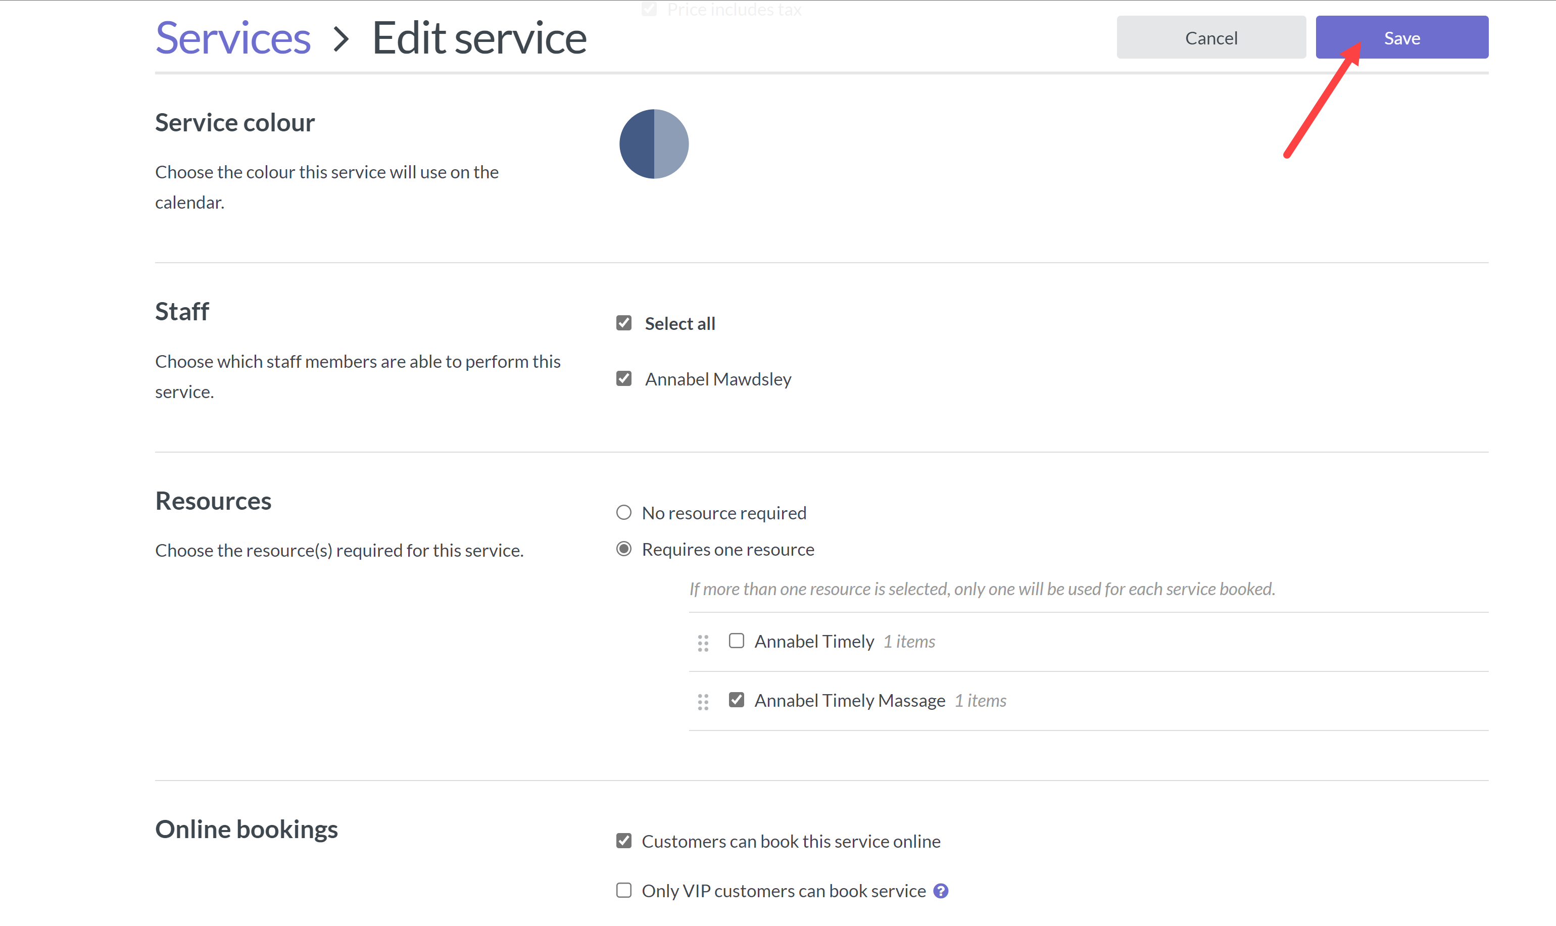Click the Annabel Timely Massage label
1556x926 pixels.
(x=849, y=700)
